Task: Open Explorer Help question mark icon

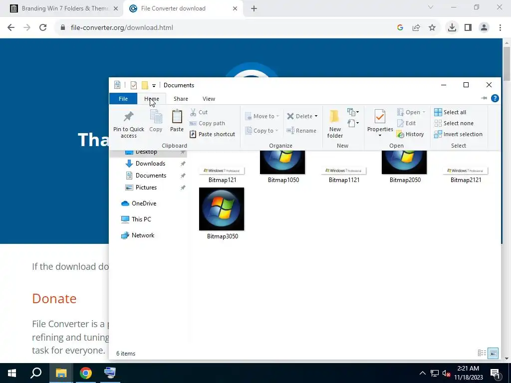Action: (495, 98)
